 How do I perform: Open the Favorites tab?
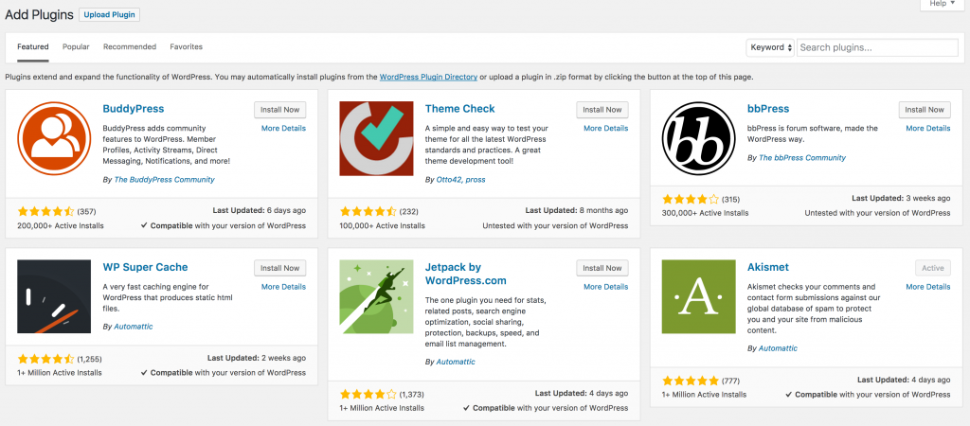pos(187,47)
